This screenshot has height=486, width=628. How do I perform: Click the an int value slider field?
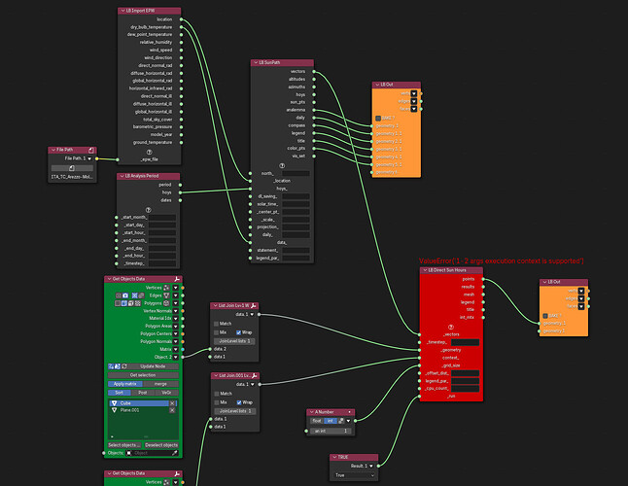pos(331,432)
